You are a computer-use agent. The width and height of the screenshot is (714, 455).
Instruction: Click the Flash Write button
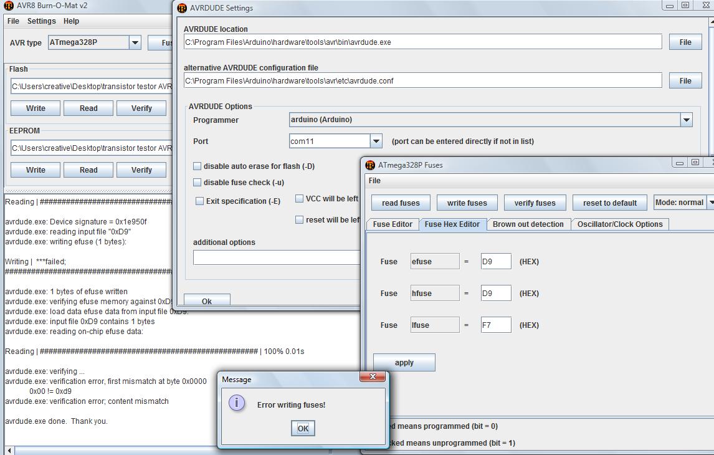click(36, 108)
